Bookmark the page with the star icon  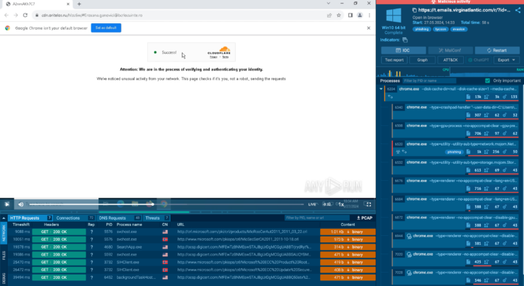tap(339, 14)
